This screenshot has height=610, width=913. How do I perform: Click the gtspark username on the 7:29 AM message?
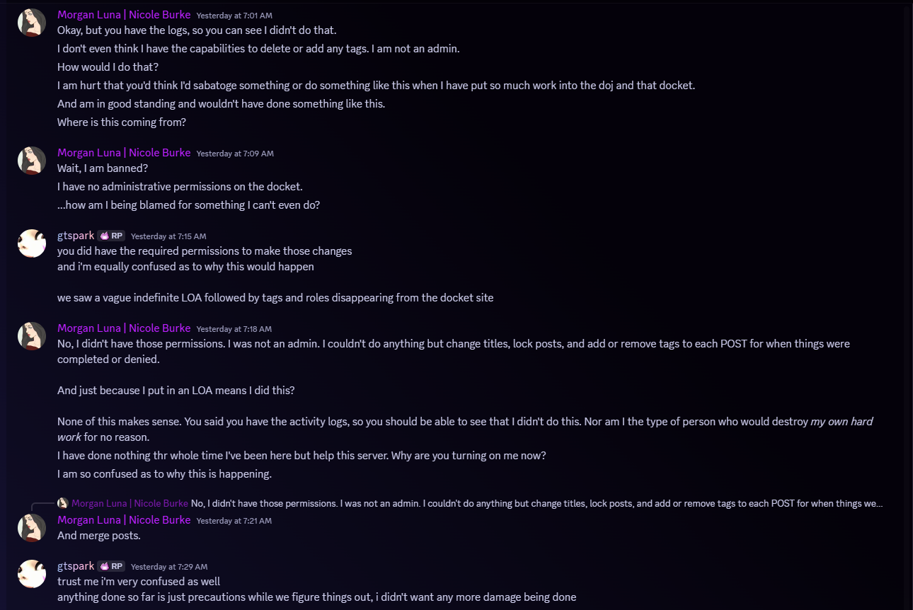[76, 566]
